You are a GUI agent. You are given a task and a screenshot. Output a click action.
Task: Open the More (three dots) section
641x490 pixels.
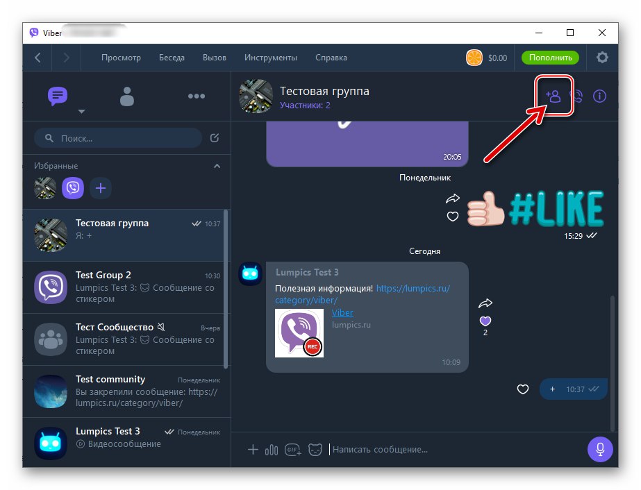pos(197,96)
